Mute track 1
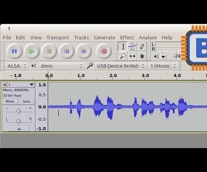The width and height of the screenshot is (207, 172). point(10,102)
